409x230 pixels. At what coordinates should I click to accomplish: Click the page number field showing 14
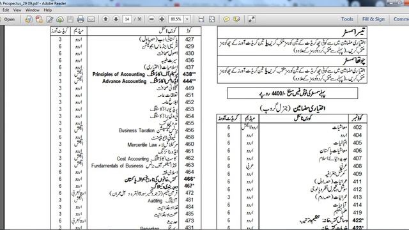point(127,19)
